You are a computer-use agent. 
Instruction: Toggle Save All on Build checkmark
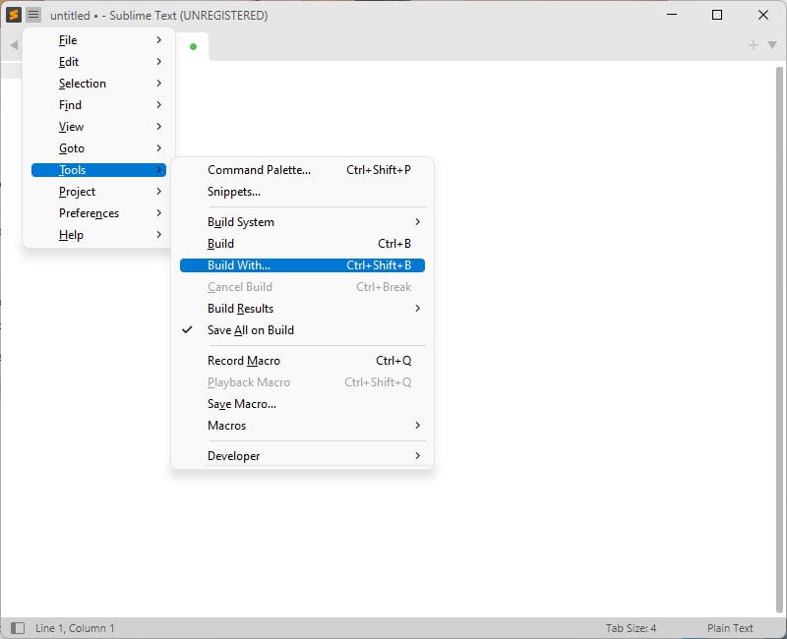point(302,330)
